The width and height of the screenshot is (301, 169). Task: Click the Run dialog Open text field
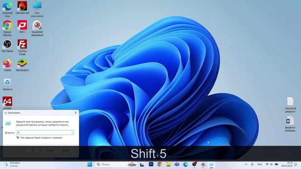tap(45, 132)
